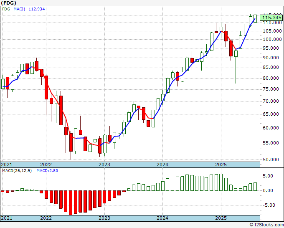Click the MACD(26,12,9) indicator label
This screenshot has width=284, height=228.
(x=17, y=171)
